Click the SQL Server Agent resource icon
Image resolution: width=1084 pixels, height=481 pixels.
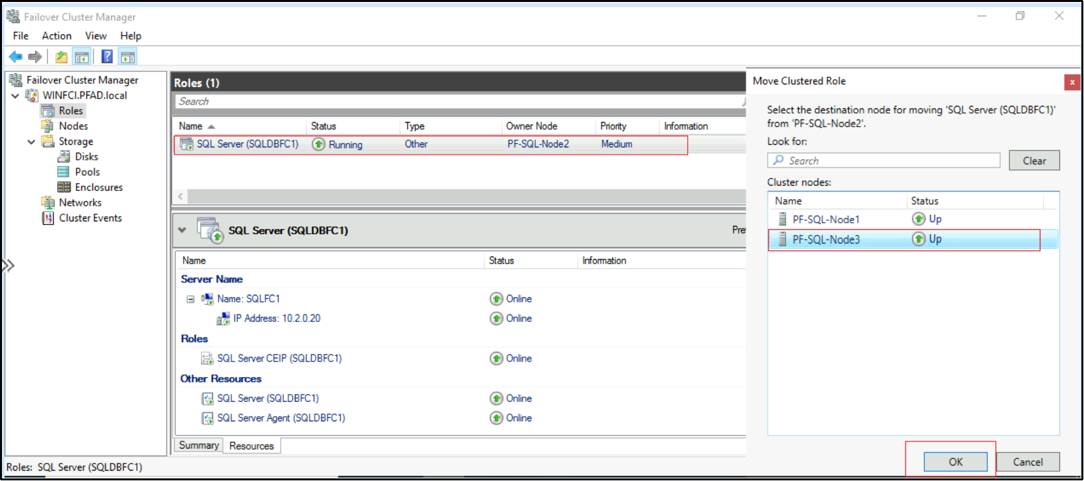coord(207,418)
